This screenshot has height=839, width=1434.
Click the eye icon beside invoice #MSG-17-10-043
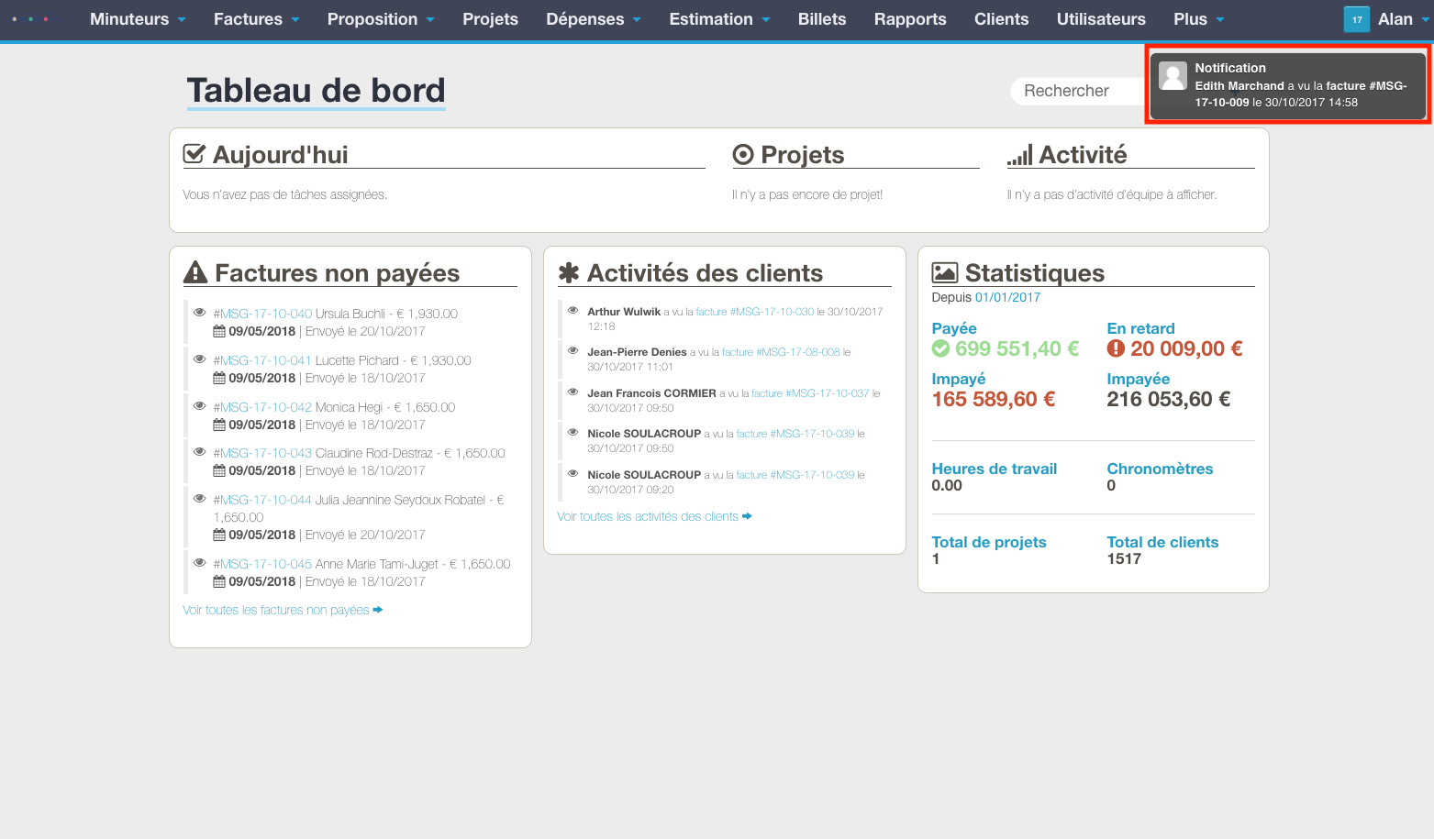(199, 452)
